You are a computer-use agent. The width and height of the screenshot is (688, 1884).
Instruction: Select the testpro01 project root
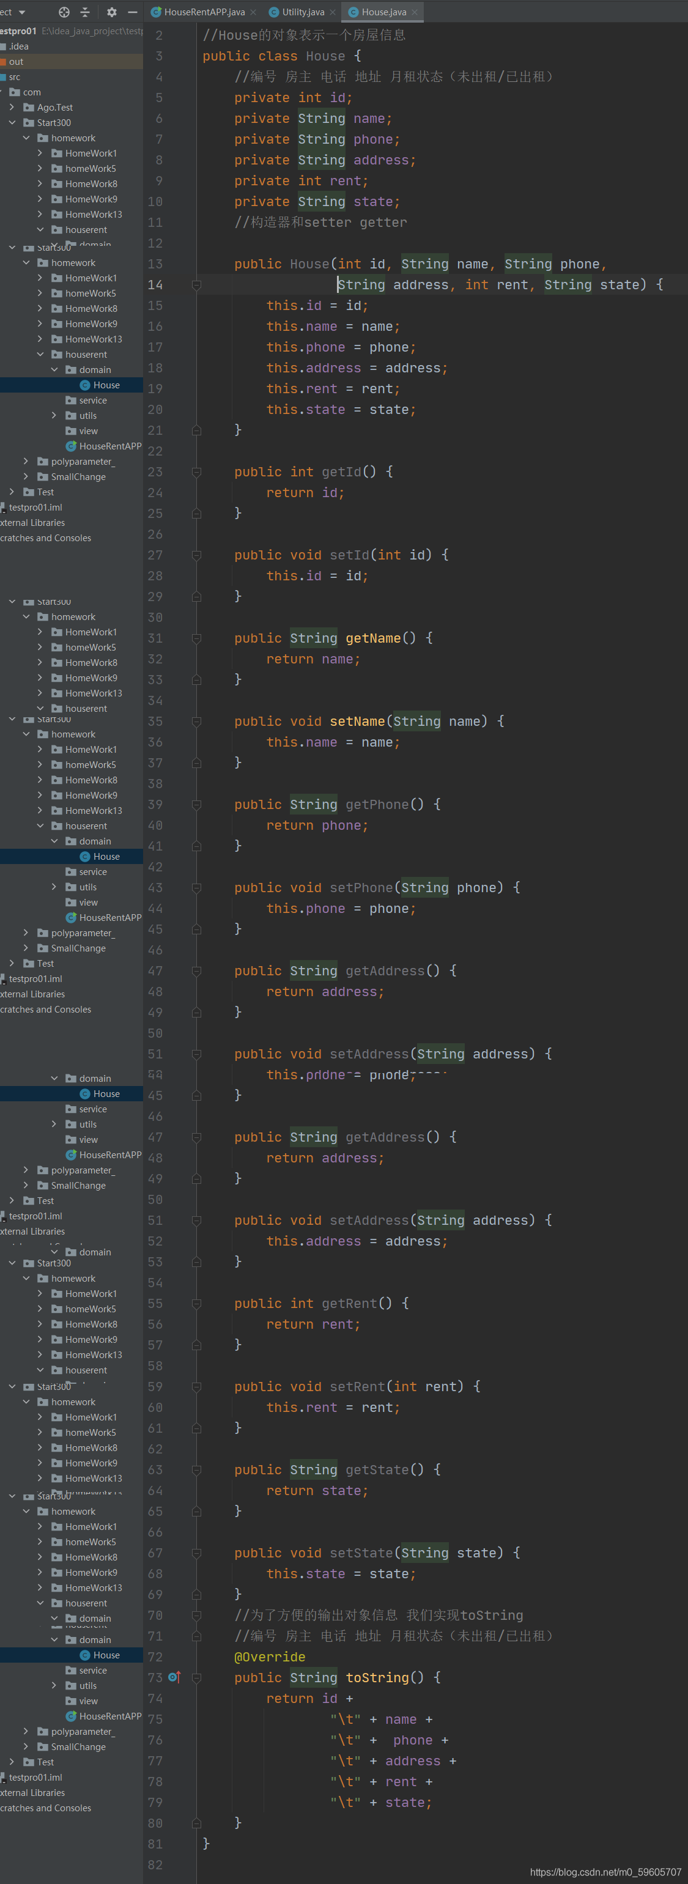click(18, 31)
